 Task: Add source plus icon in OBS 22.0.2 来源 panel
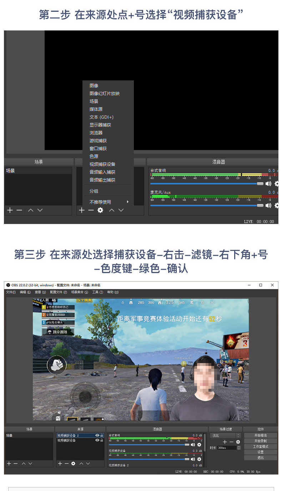pos(60,463)
